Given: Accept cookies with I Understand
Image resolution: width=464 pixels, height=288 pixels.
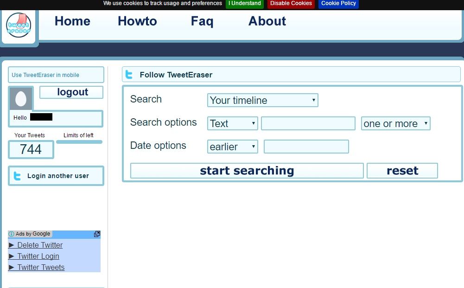Looking at the screenshot, I should click(245, 4).
